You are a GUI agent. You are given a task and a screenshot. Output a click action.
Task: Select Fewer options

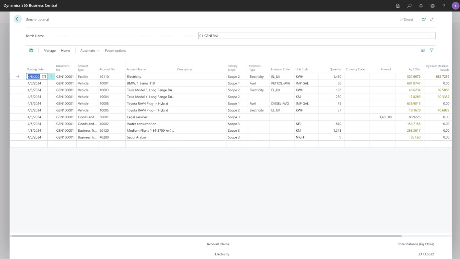[x=115, y=51]
